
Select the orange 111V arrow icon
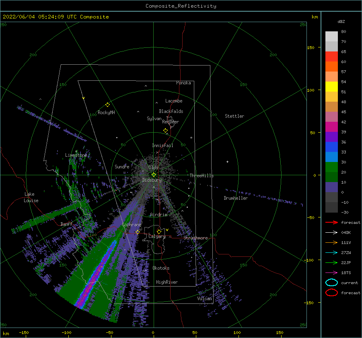point(331,242)
